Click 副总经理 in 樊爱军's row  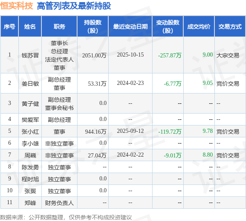pyautogui.click(x=59, y=119)
